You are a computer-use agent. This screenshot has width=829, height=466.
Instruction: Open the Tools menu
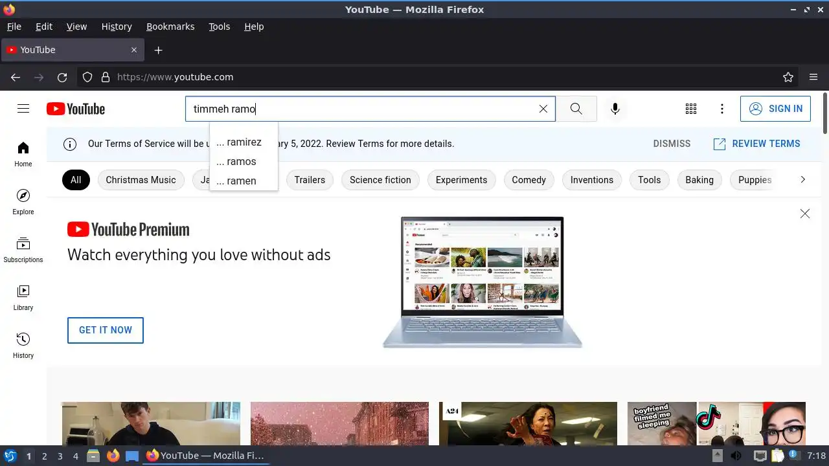point(219,27)
